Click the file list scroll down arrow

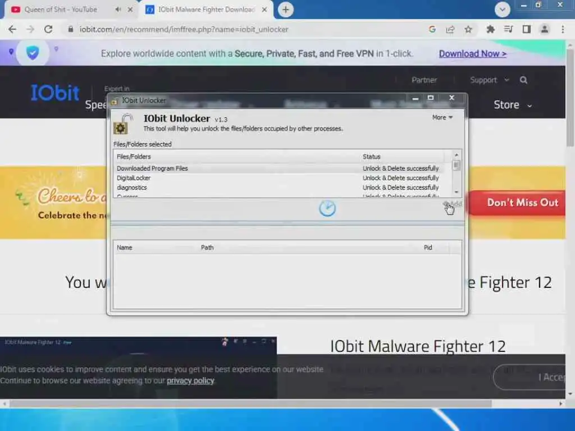point(456,192)
